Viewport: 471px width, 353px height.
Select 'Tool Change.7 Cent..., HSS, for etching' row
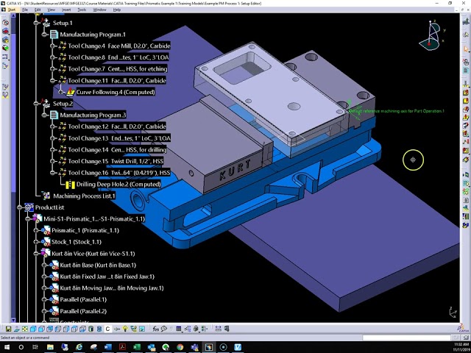click(x=118, y=68)
